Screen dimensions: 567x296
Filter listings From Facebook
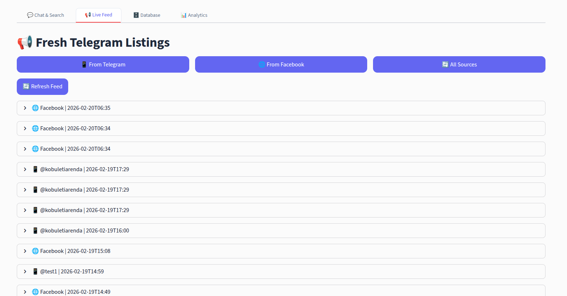[x=281, y=65]
